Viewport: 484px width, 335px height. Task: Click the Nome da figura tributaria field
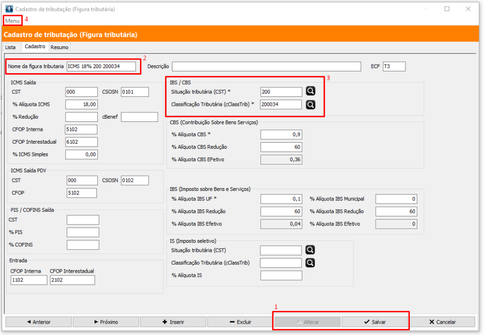[101, 67]
